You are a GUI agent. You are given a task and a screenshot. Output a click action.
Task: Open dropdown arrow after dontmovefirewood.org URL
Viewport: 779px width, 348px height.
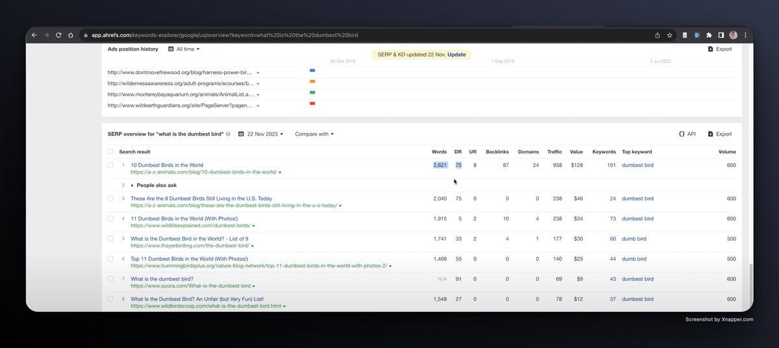[258, 73]
